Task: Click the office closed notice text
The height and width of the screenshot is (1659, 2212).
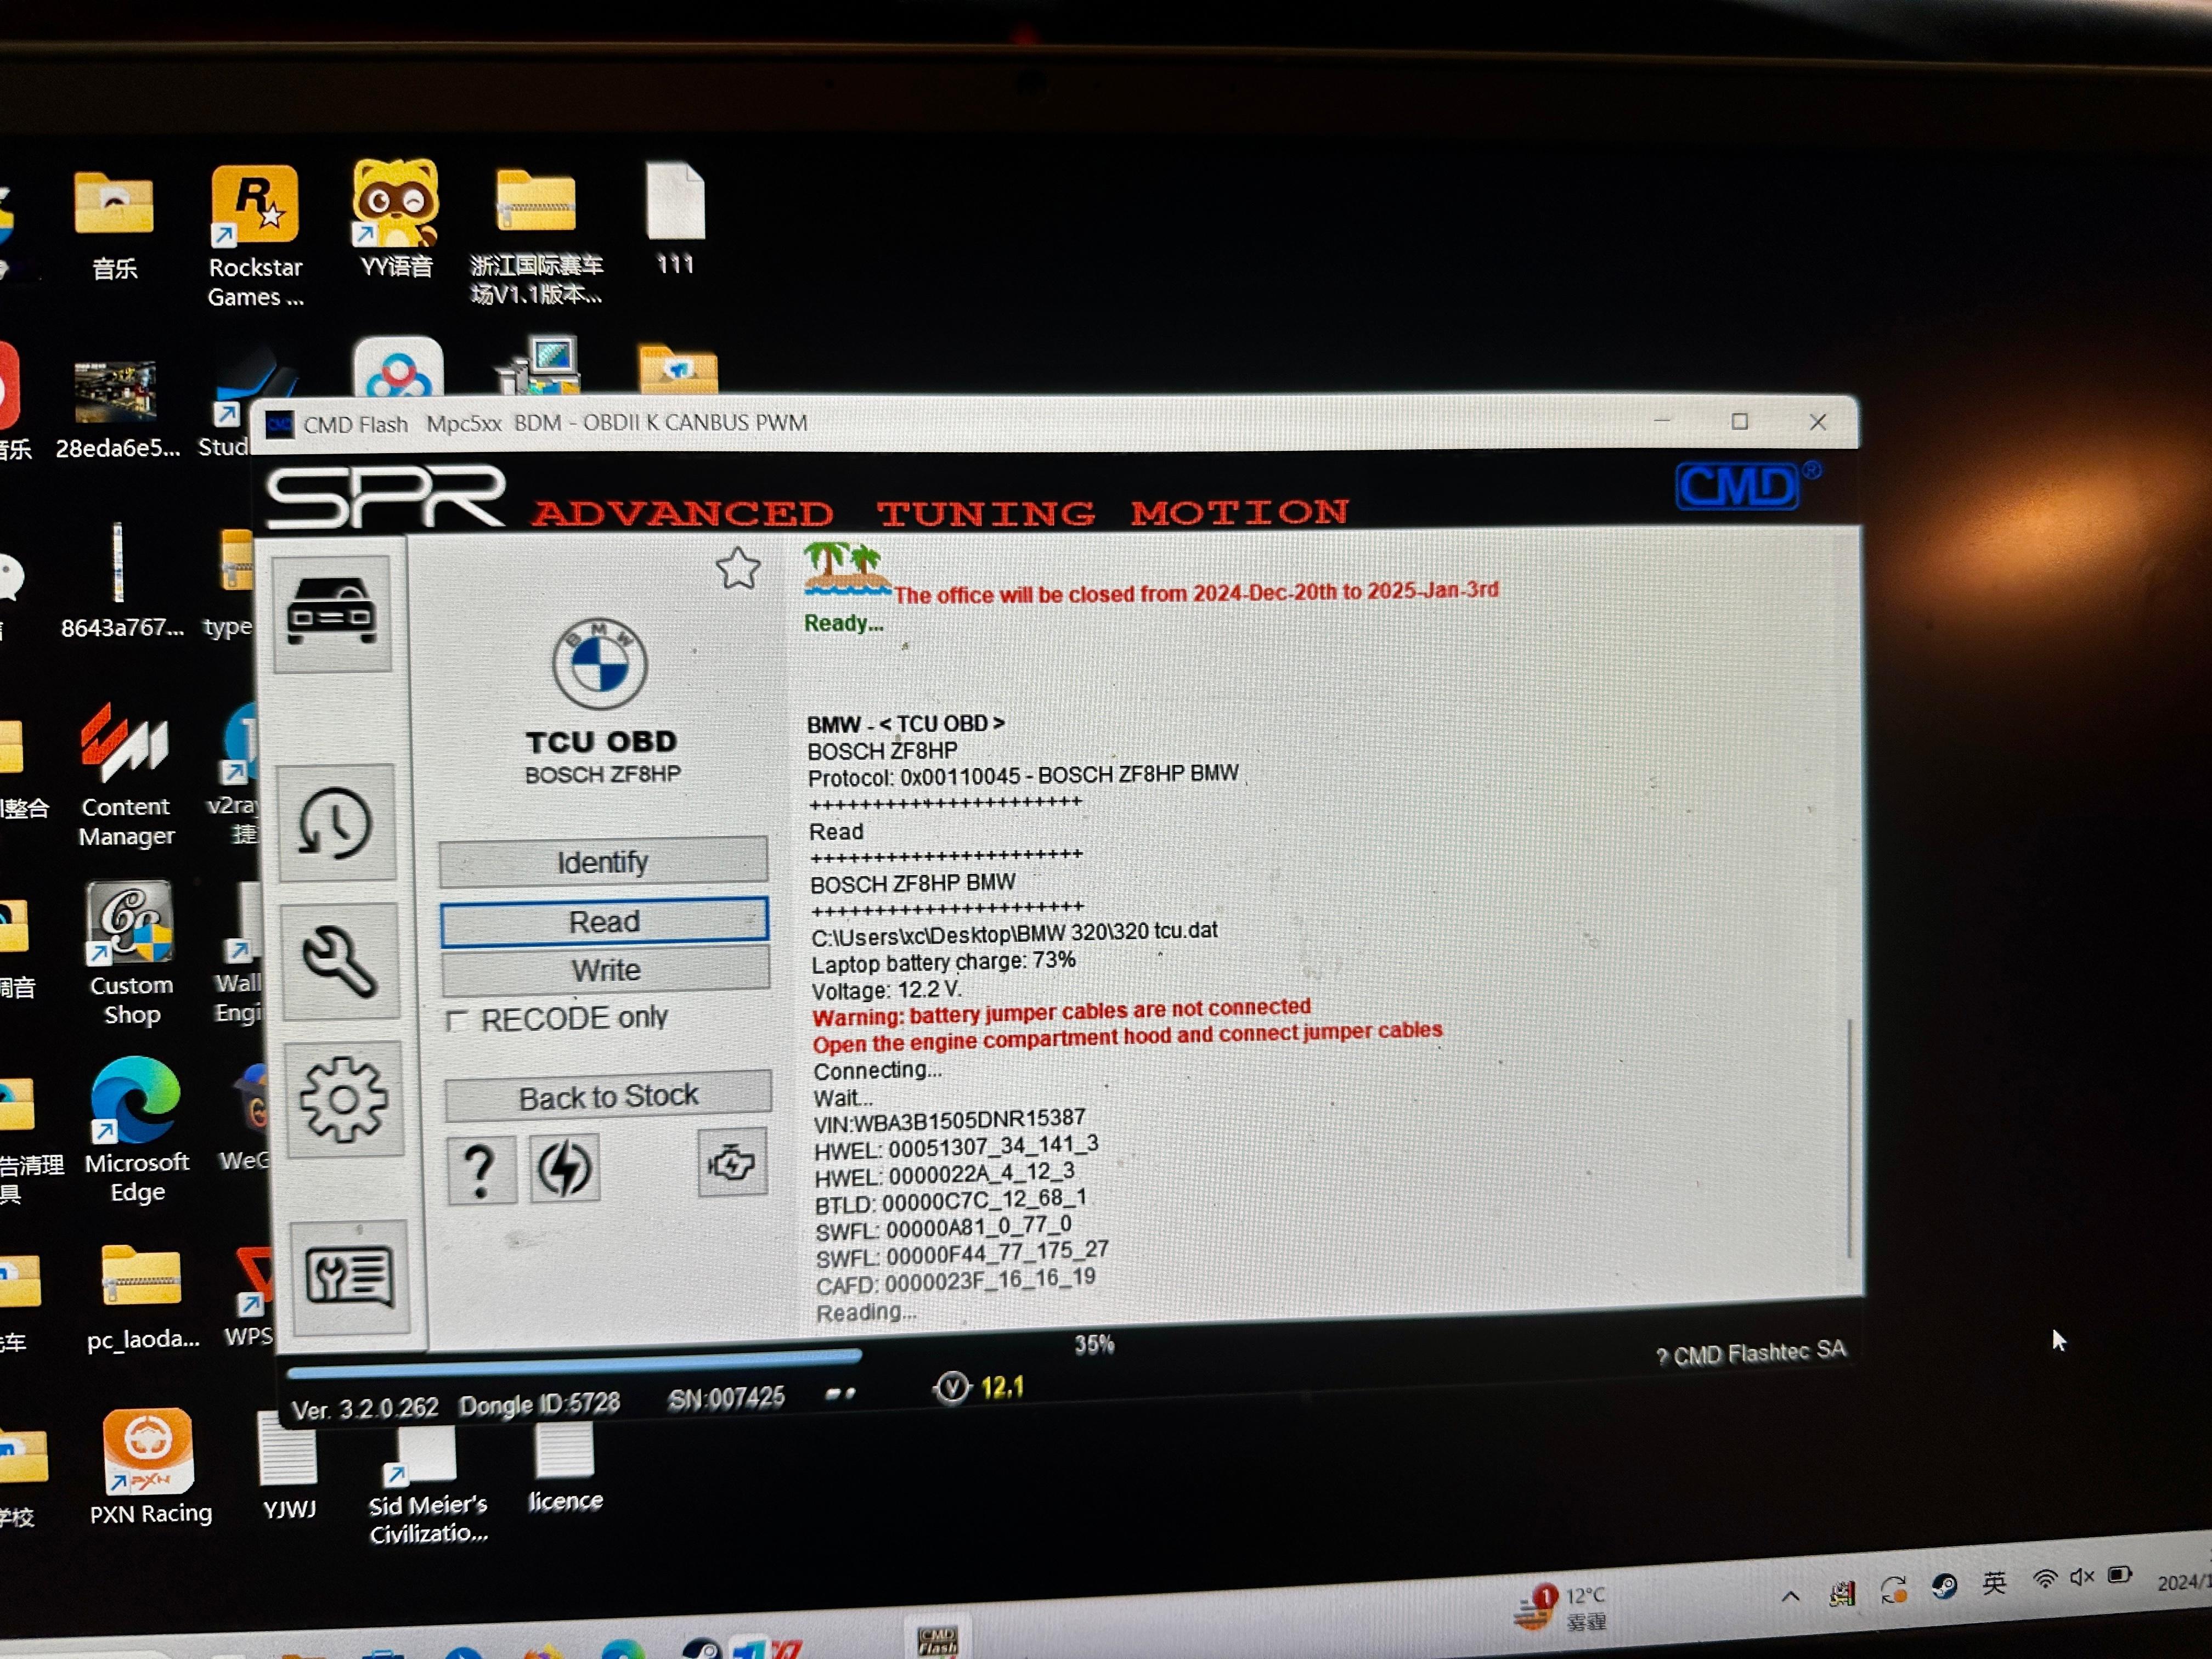Action: (1196, 592)
